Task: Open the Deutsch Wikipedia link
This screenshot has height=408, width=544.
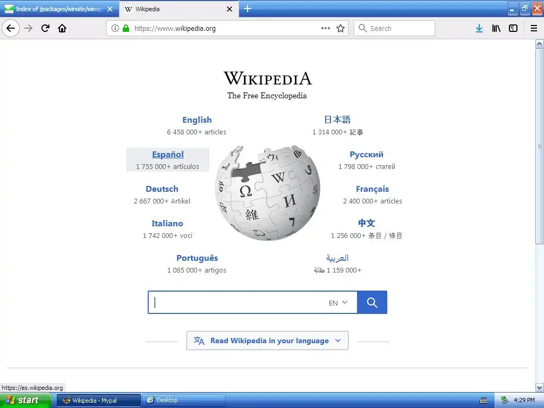Action: (x=162, y=189)
